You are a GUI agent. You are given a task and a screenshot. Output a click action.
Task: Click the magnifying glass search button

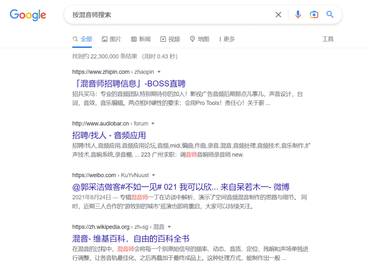point(330,15)
